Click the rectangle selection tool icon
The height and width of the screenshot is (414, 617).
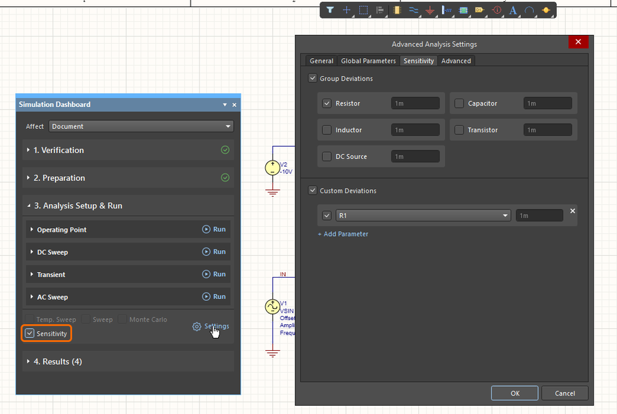pos(363,10)
